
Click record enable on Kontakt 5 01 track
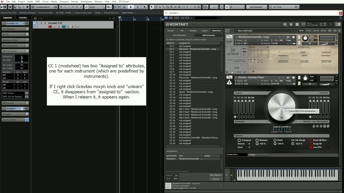[x=50, y=27]
